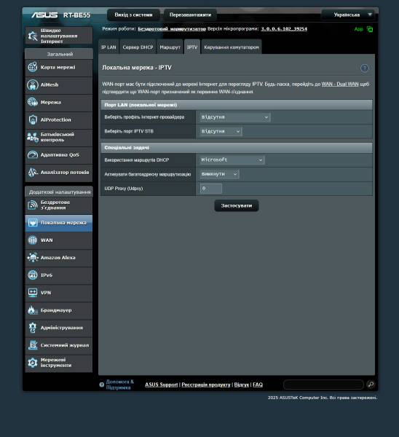The width and height of the screenshot is (399, 437).
Task: Click the Network Tools icon
Action: 33,363
